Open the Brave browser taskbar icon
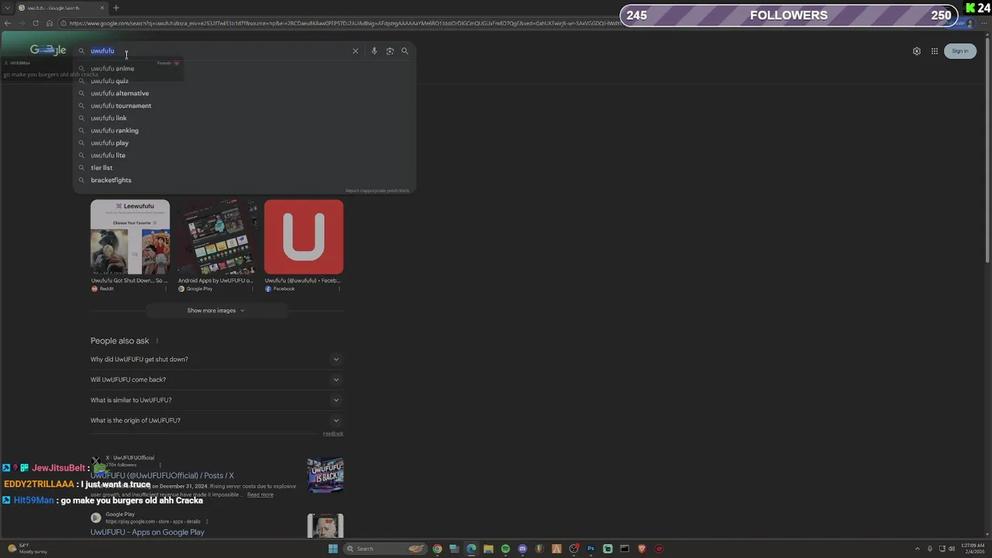This screenshot has height=558, width=992. pyautogui.click(x=642, y=549)
